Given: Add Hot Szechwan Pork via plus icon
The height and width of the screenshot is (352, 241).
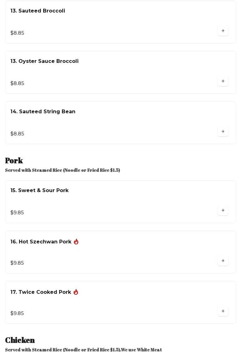Looking at the screenshot, I should (x=223, y=261).
